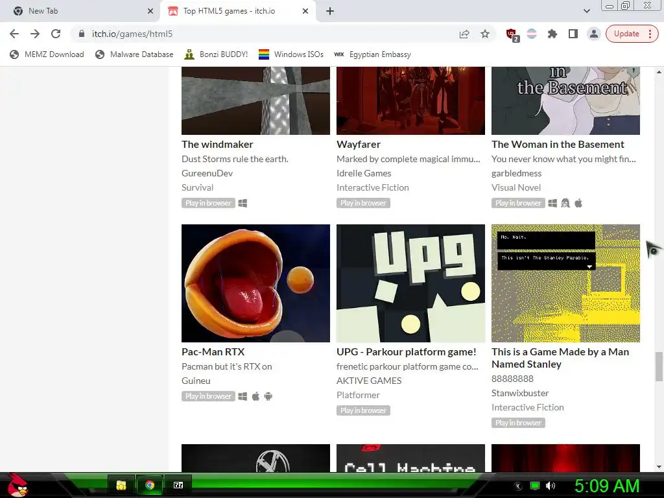
Task: Open Bonzi BUDDY! bookmark
Action: point(216,54)
